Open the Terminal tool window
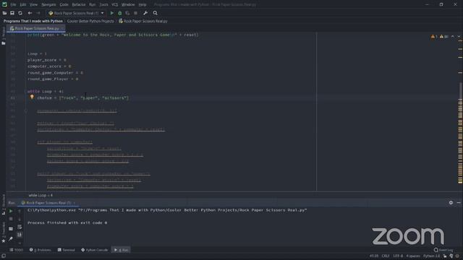 click(66, 250)
